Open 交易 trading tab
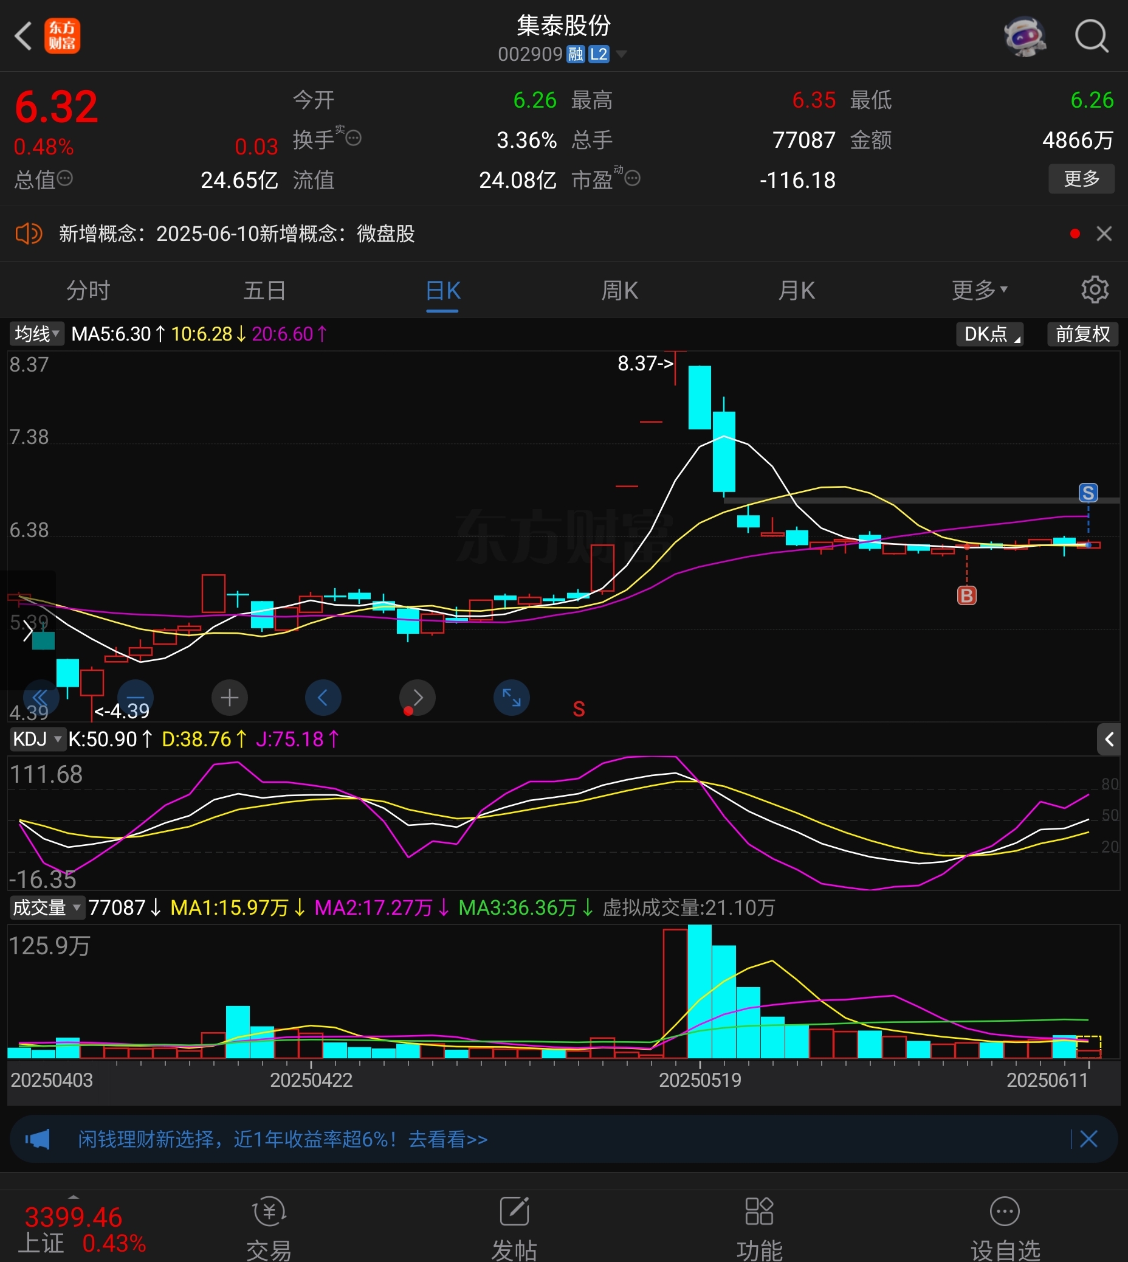This screenshot has width=1128, height=1262. 269,1230
